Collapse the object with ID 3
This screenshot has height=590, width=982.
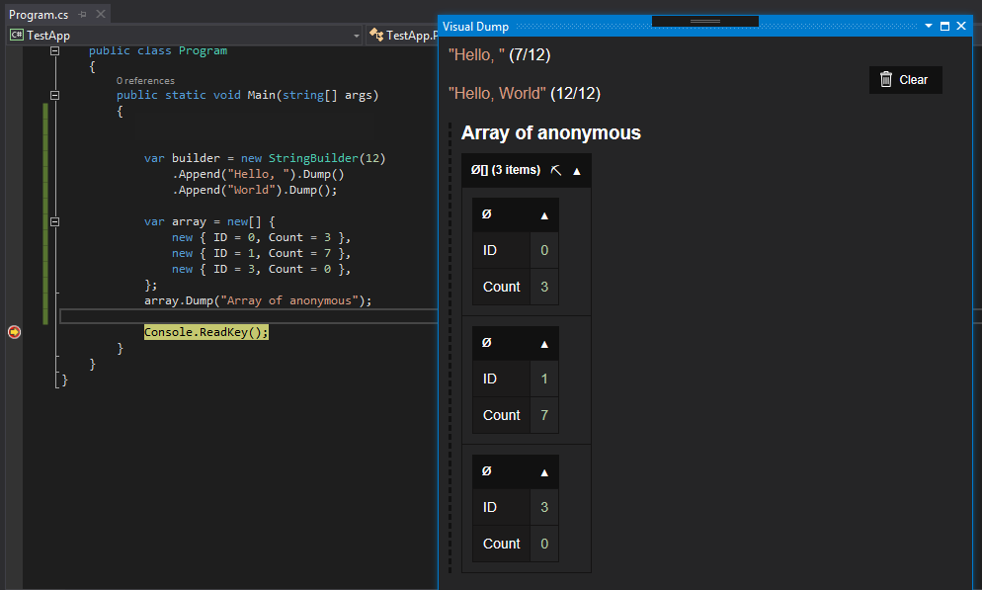point(544,472)
